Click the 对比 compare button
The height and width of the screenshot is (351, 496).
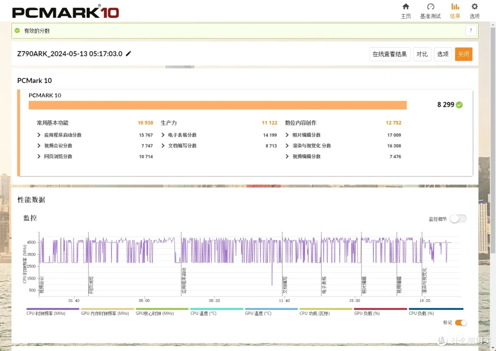[422, 54]
